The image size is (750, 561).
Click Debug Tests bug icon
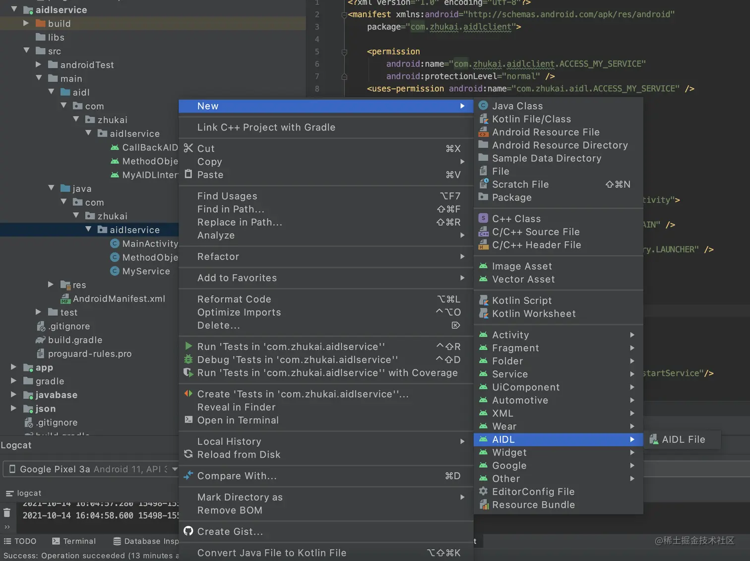(188, 359)
